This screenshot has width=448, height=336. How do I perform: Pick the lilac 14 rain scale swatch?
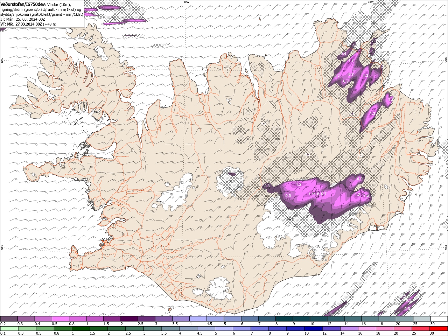(349, 329)
